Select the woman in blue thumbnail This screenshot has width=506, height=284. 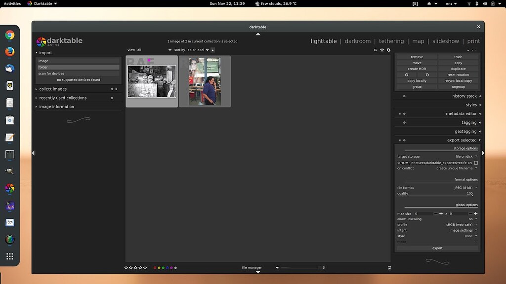tap(205, 81)
